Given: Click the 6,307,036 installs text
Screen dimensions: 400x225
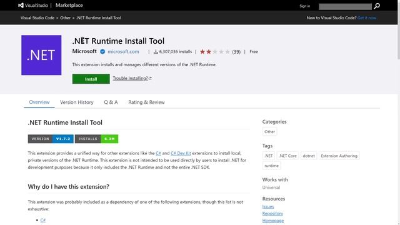Looking at the screenshot, I should 176,52.
